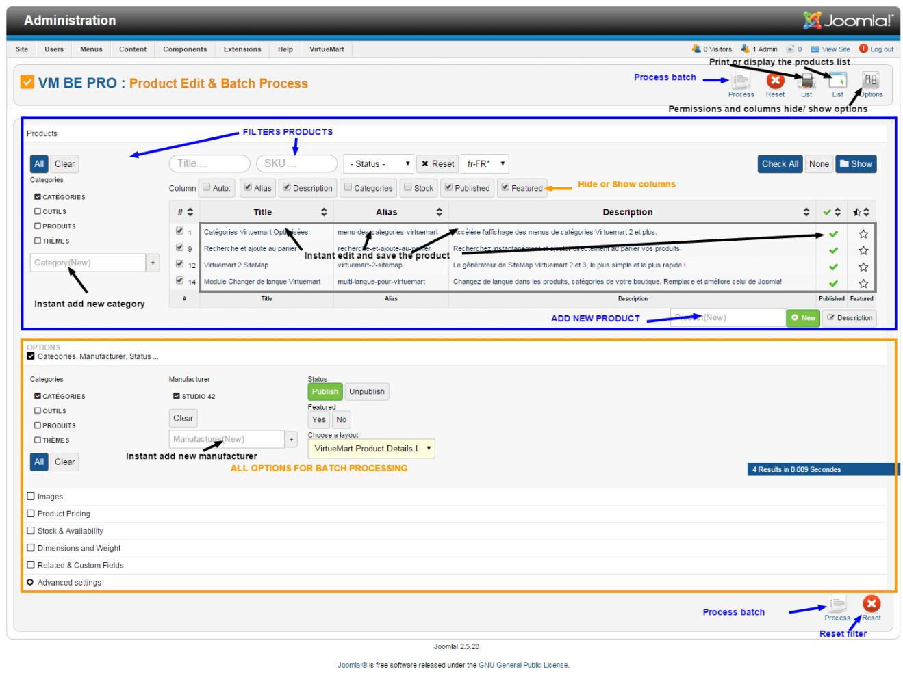903x684 pixels.
Task: Toggle featured star for Recherche et ajoute au panier
Action: click(863, 250)
